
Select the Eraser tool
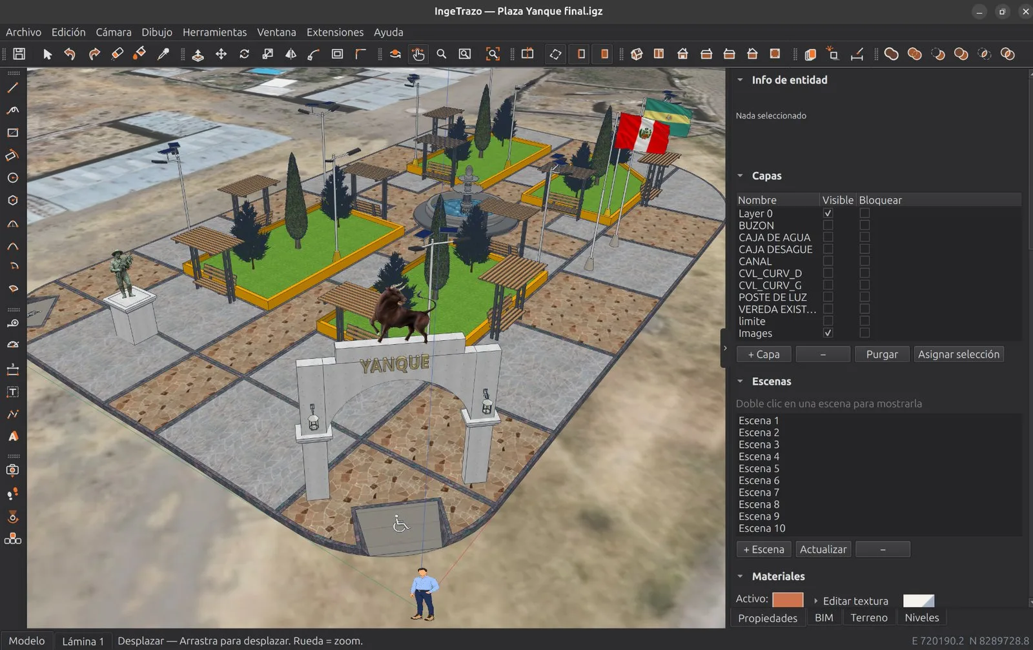point(117,54)
